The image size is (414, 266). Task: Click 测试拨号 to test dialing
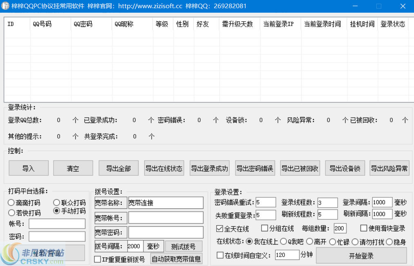coord(184,246)
